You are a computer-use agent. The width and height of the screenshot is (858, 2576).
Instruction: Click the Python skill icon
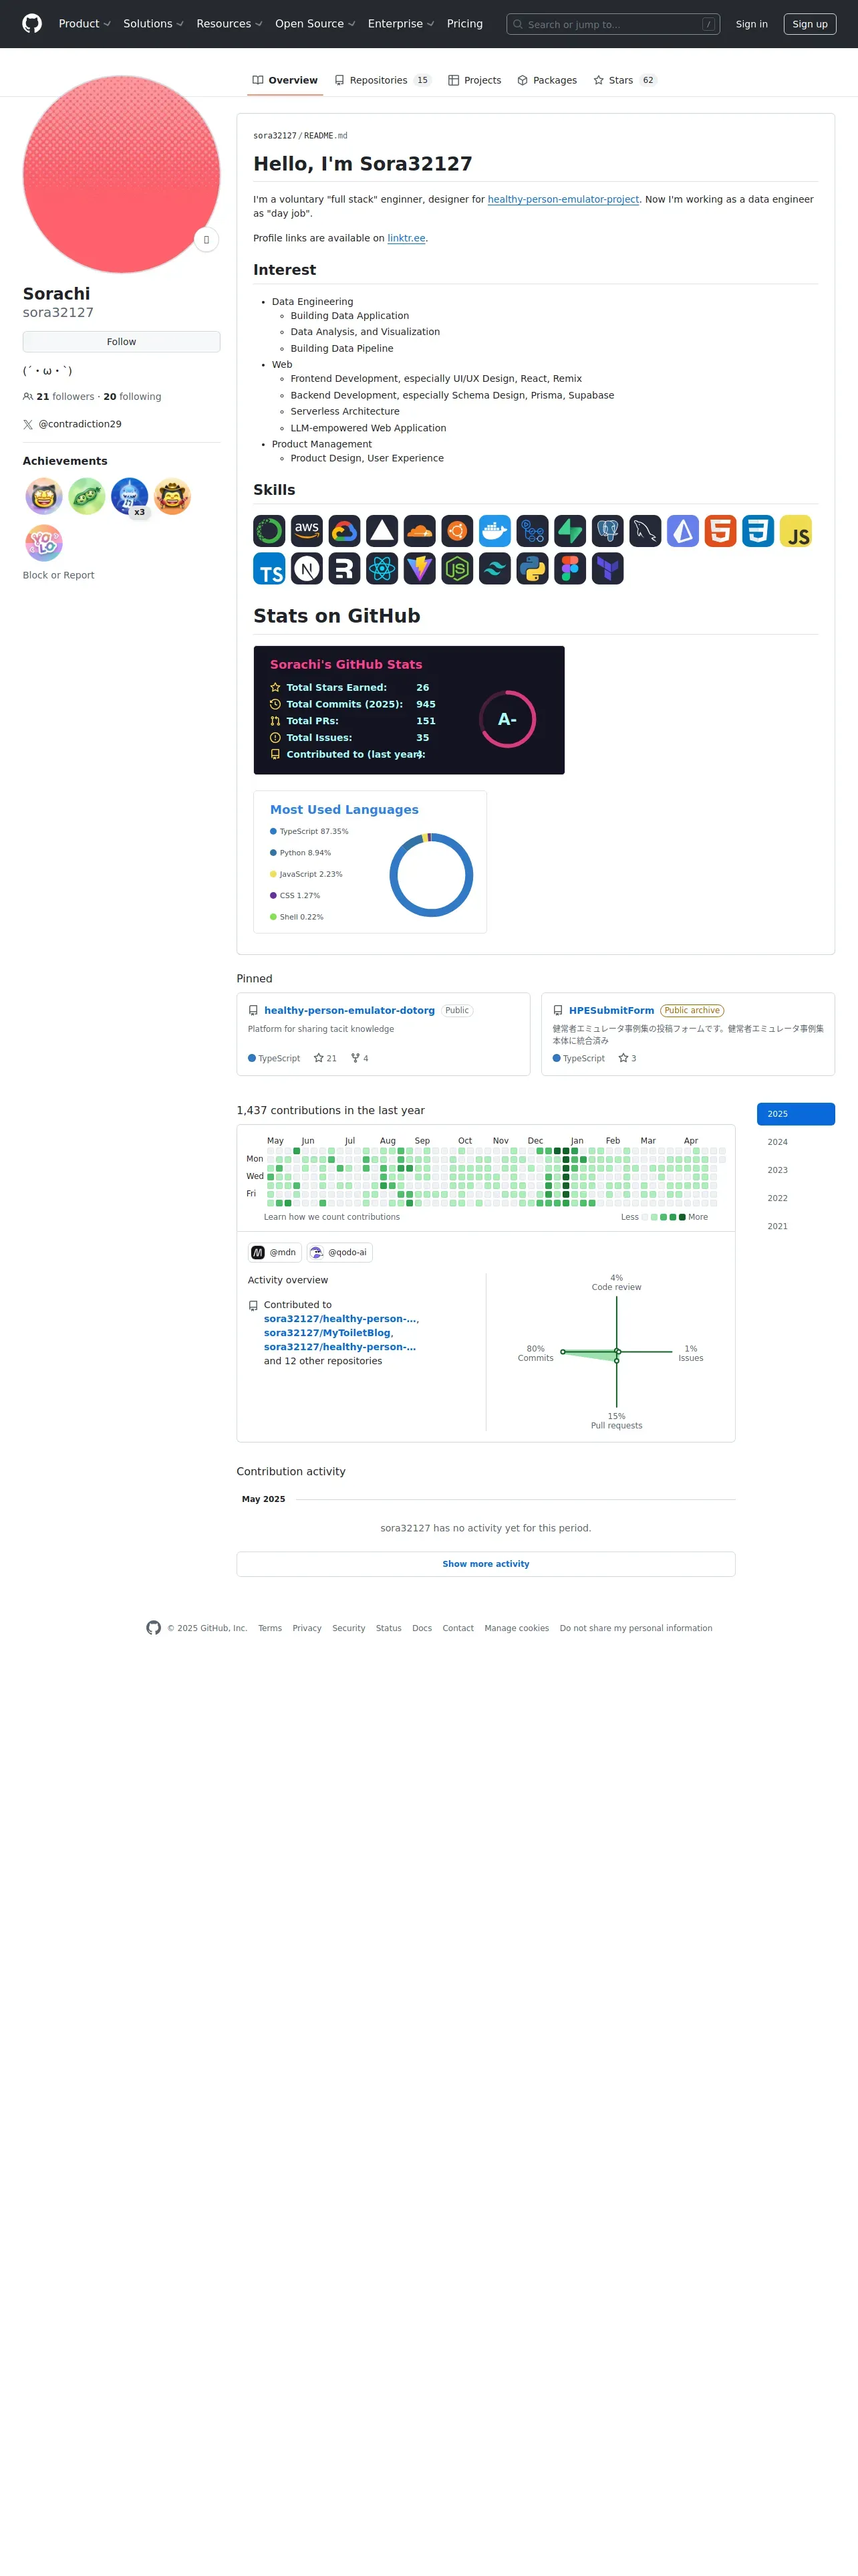[x=533, y=568]
